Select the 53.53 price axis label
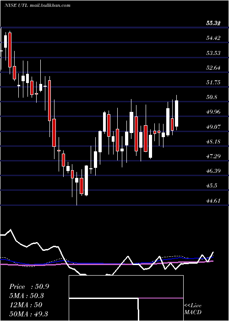 pos(213,53)
